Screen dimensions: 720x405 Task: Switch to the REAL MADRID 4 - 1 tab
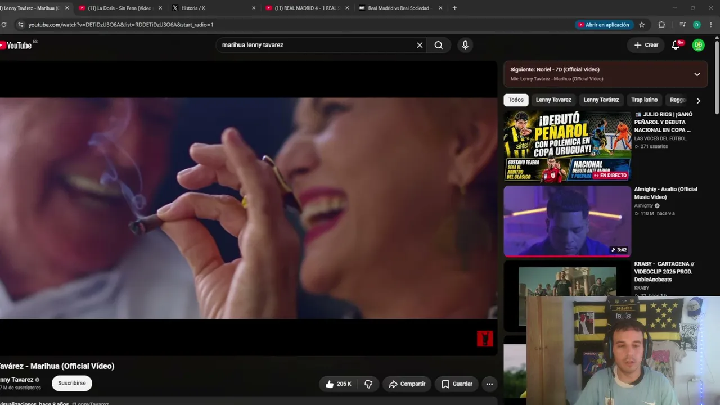coord(308,8)
